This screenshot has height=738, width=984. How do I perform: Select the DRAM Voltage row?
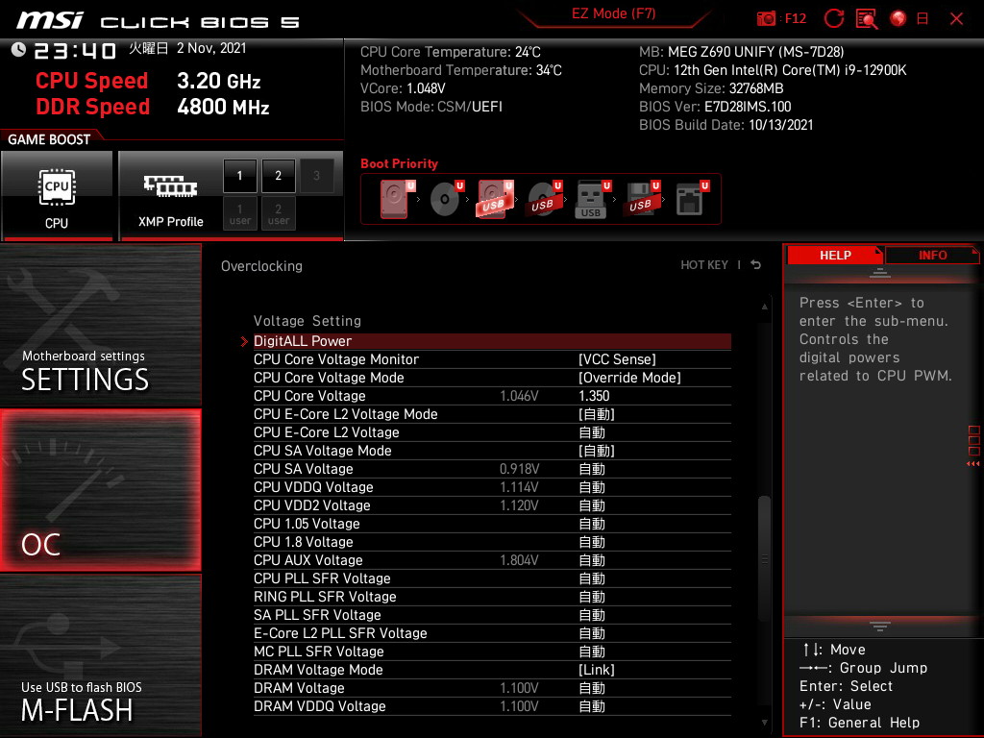pos(491,687)
